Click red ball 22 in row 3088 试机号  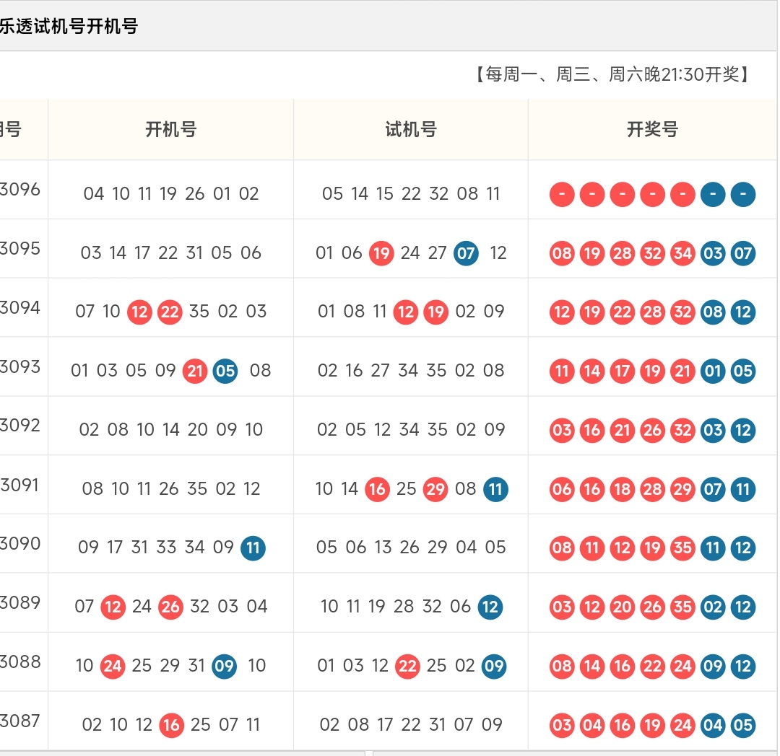coord(407,666)
